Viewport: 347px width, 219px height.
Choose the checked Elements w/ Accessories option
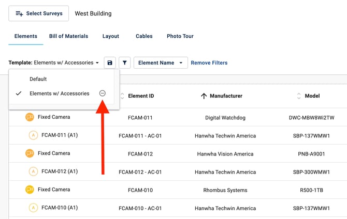[x=59, y=93]
